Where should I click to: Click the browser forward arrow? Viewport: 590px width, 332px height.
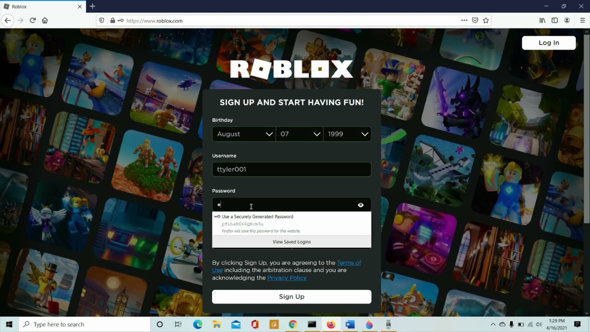(x=20, y=20)
